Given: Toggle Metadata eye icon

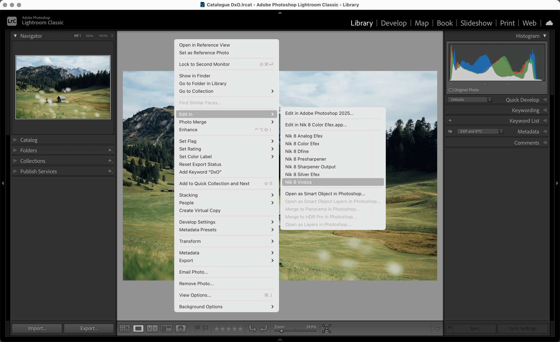Looking at the screenshot, I should 450,132.
